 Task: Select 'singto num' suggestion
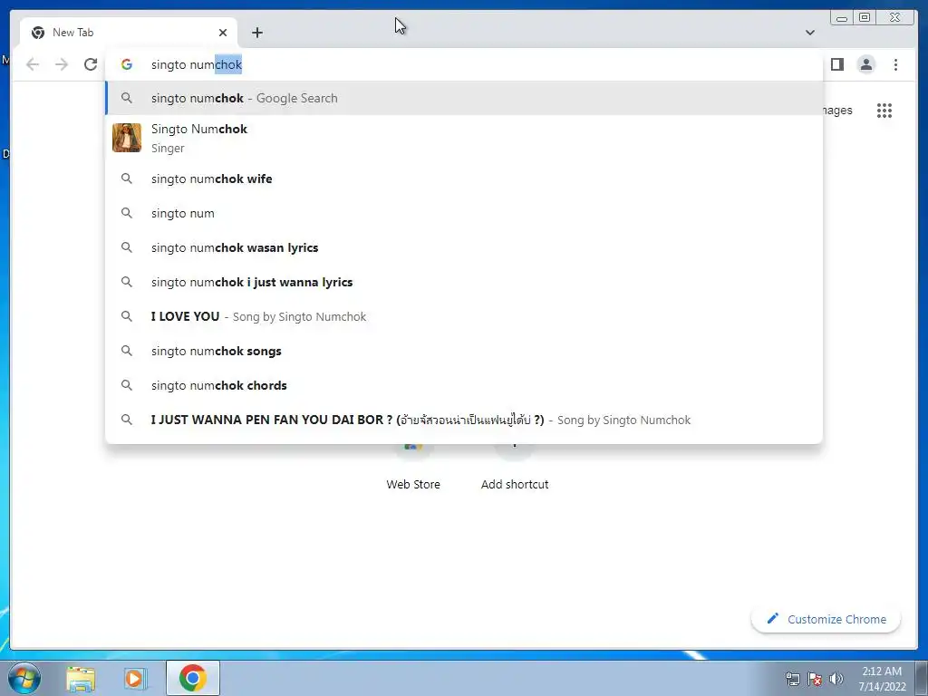[x=464, y=213]
